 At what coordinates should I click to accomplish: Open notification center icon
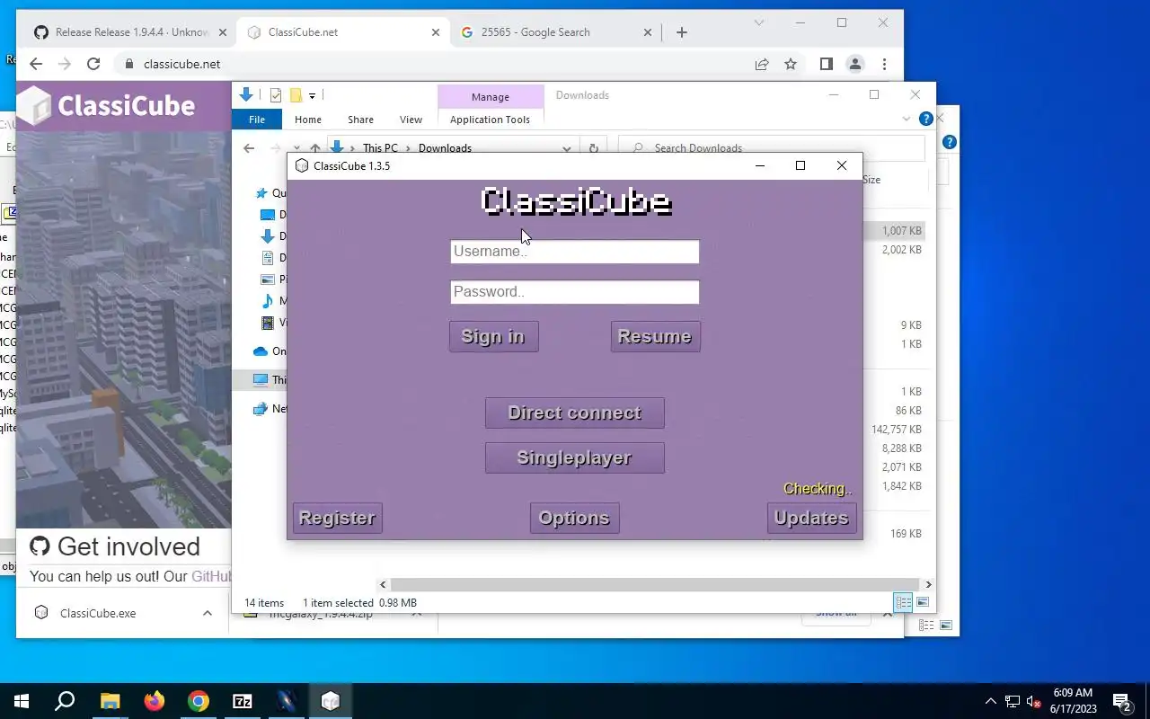coord(1122,701)
